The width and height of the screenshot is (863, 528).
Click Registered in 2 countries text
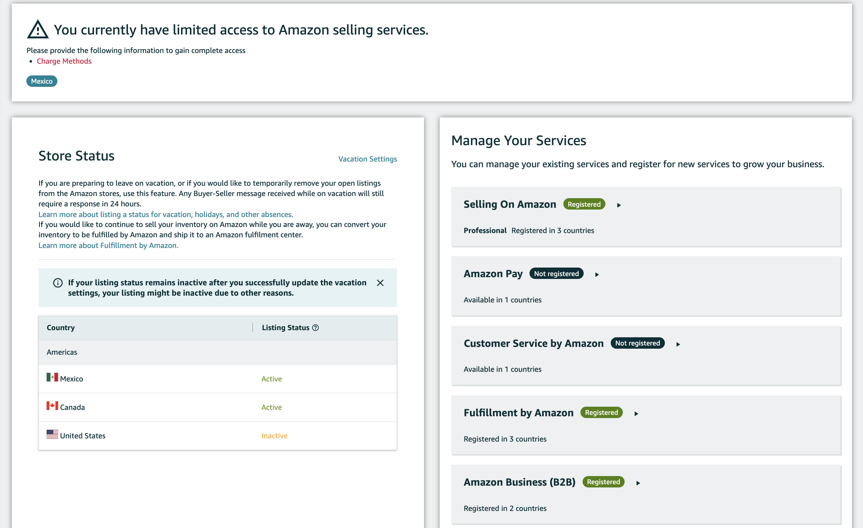tap(505, 508)
